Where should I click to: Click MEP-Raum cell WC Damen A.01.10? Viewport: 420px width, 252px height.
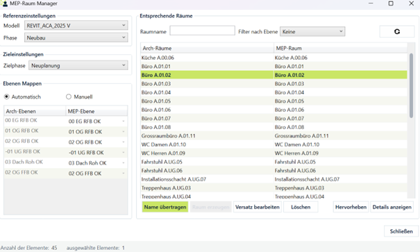click(340, 144)
